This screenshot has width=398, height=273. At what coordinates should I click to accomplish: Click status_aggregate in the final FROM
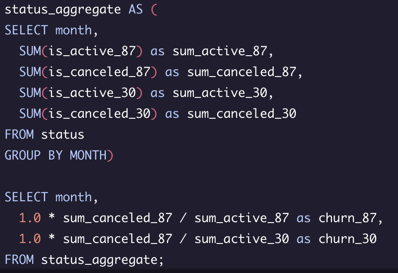pyautogui.click(x=99, y=260)
